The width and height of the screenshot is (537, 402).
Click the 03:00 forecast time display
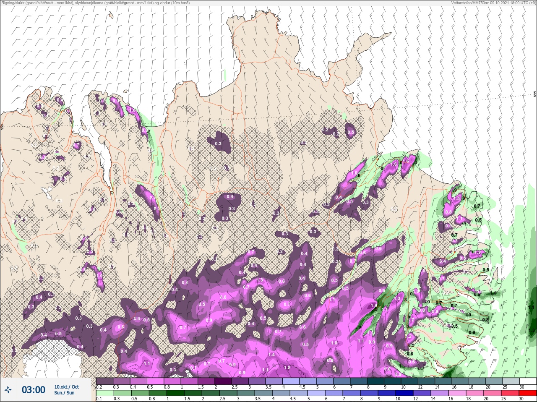34,390
